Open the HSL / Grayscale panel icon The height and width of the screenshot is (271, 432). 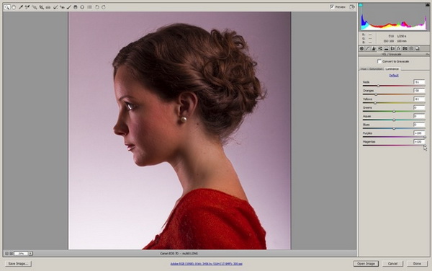point(380,48)
